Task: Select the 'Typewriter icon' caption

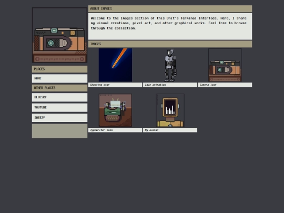Action: [115, 130]
